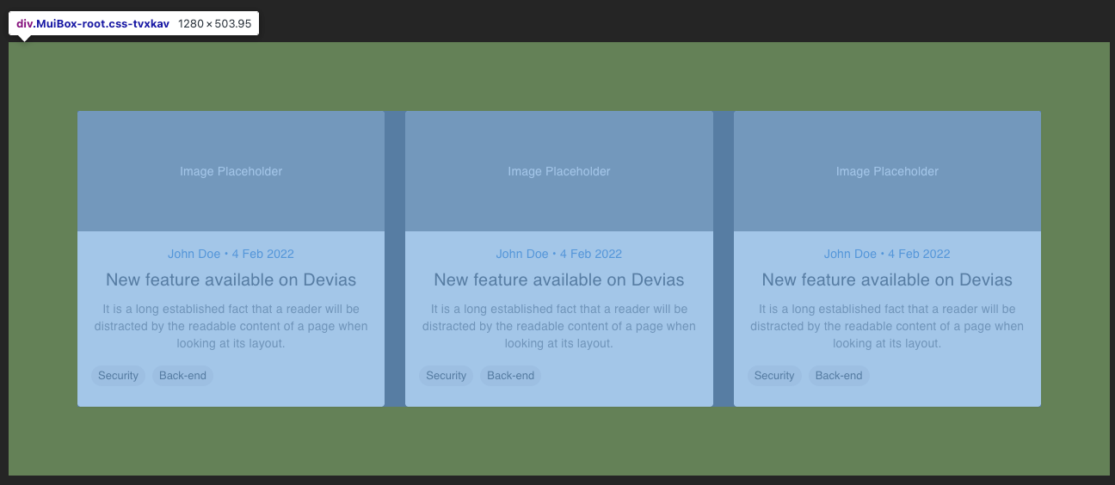Click 'John Doe • 4 Feb 2022' in middle card
The image size is (1115, 485).
pyautogui.click(x=559, y=254)
